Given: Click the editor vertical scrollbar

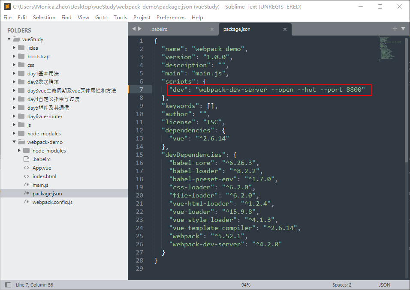Looking at the screenshot, I should coord(406,101).
